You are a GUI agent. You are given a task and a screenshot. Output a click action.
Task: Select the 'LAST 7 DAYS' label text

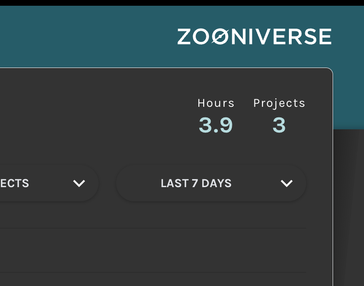[196, 183]
